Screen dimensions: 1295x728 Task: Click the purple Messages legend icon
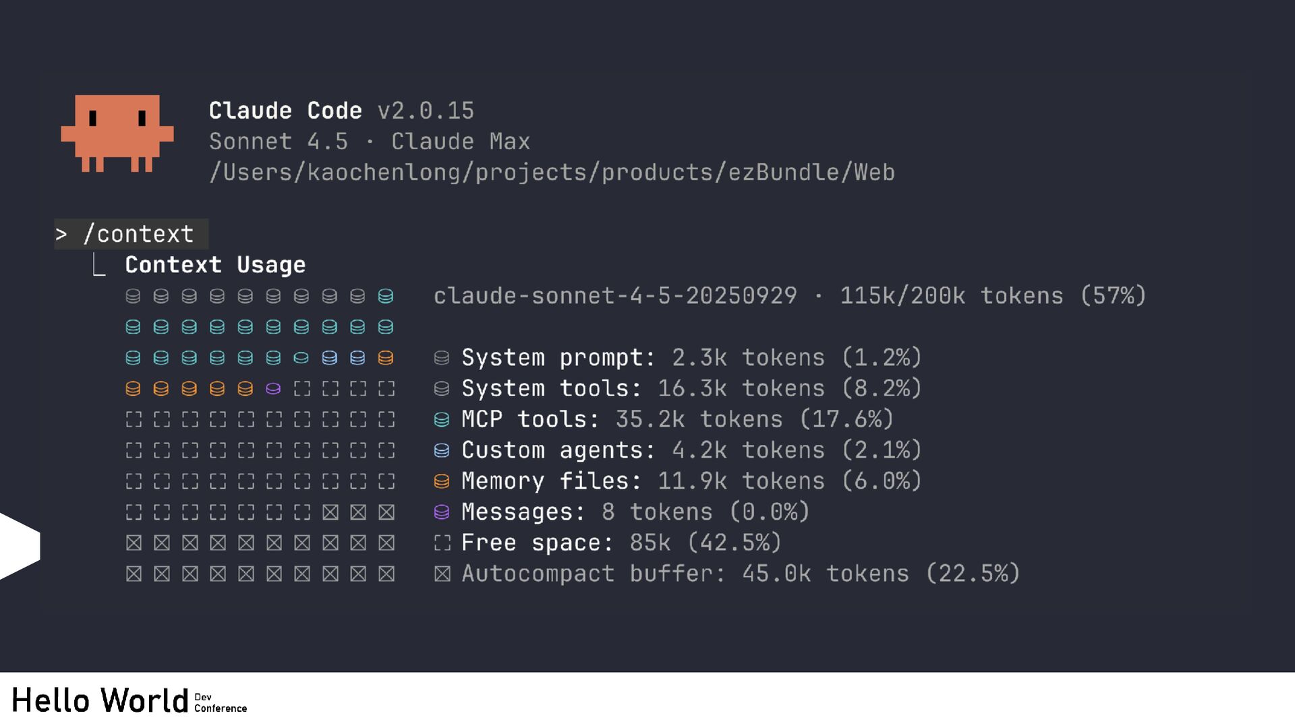tap(442, 512)
